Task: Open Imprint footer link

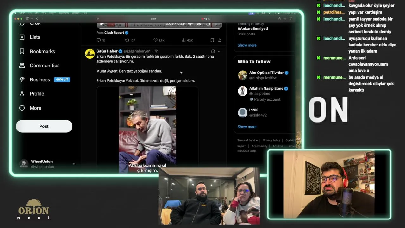Action: (242, 146)
